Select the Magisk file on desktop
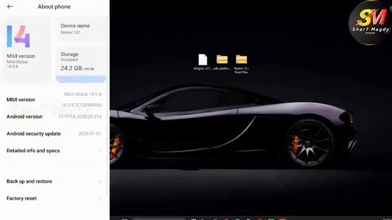Screen dimensions: 392x220 pos(203,62)
